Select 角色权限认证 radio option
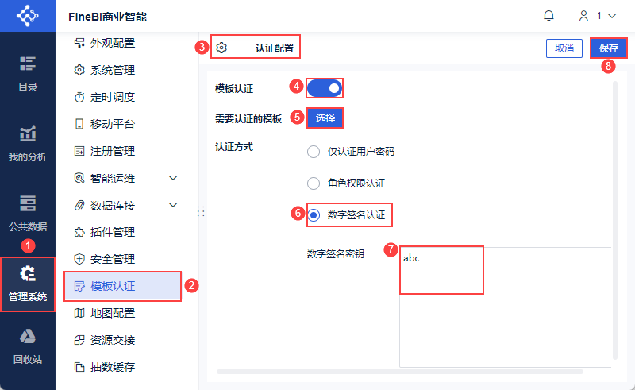The width and height of the screenshot is (635, 390). pyautogui.click(x=314, y=183)
